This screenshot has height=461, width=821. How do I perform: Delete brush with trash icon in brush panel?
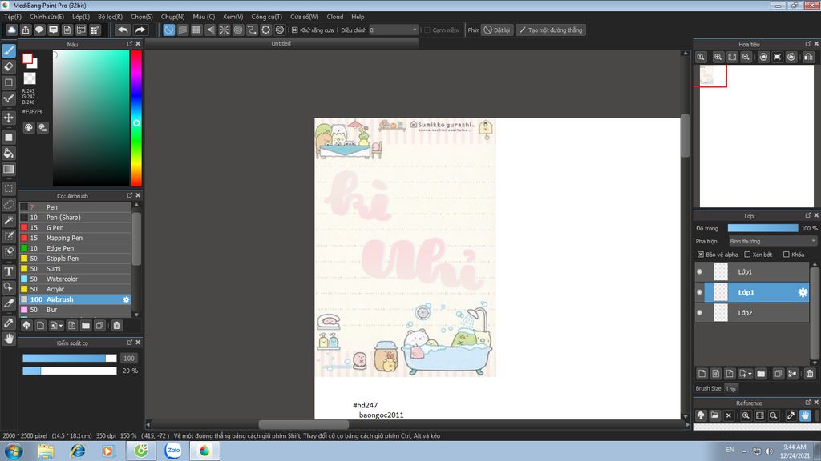pyautogui.click(x=117, y=326)
